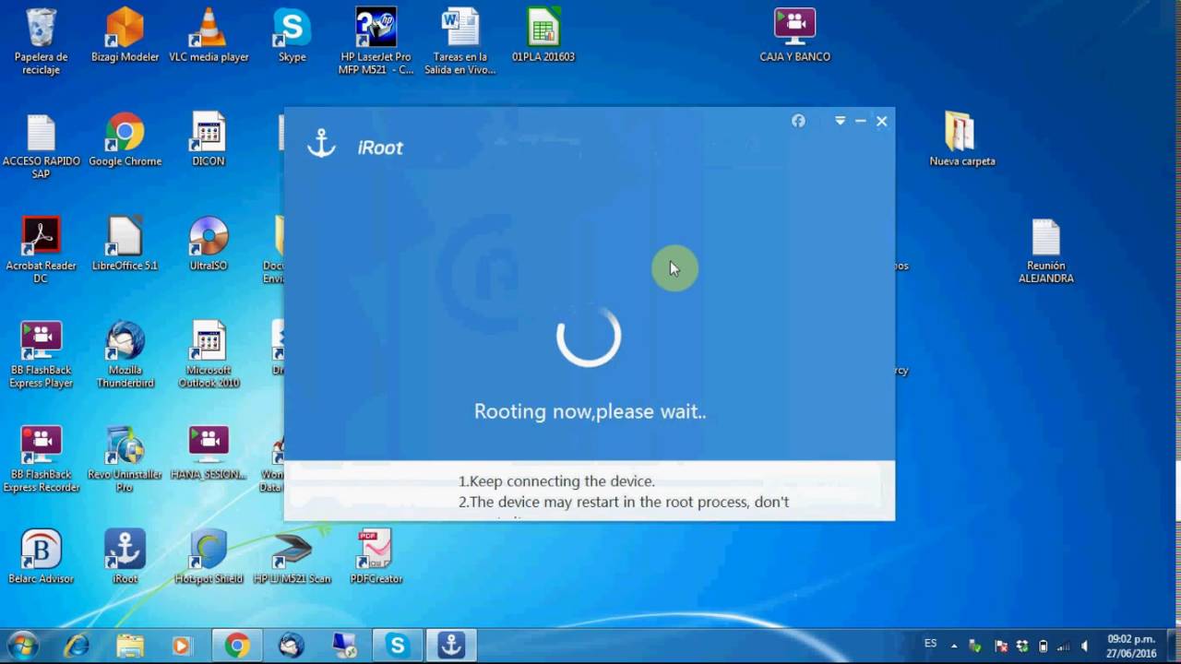
Task: Click the "1.Keep connecting the device." line
Action: (556, 480)
